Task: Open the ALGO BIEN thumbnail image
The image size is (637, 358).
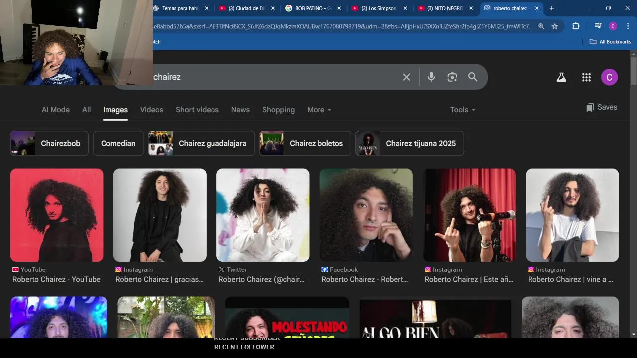Action: coord(435,318)
